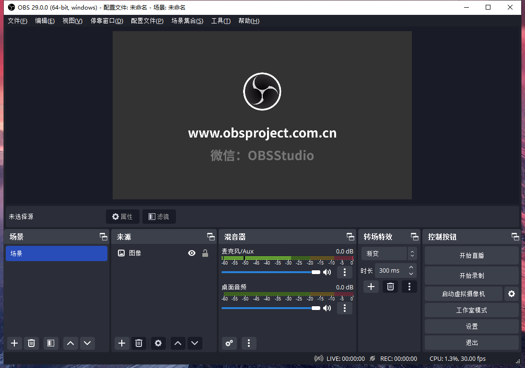Viewport: 525px width, 368px height.
Task: Open the 工具(T) menu
Action: [221, 21]
